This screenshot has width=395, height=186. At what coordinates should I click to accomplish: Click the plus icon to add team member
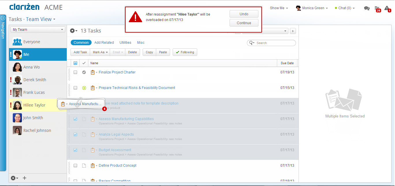pos(25,178)
